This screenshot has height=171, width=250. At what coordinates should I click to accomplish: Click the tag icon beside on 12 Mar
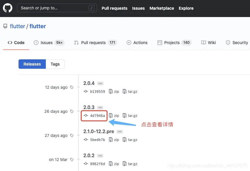pyautogui.click(x=72, y=160)
